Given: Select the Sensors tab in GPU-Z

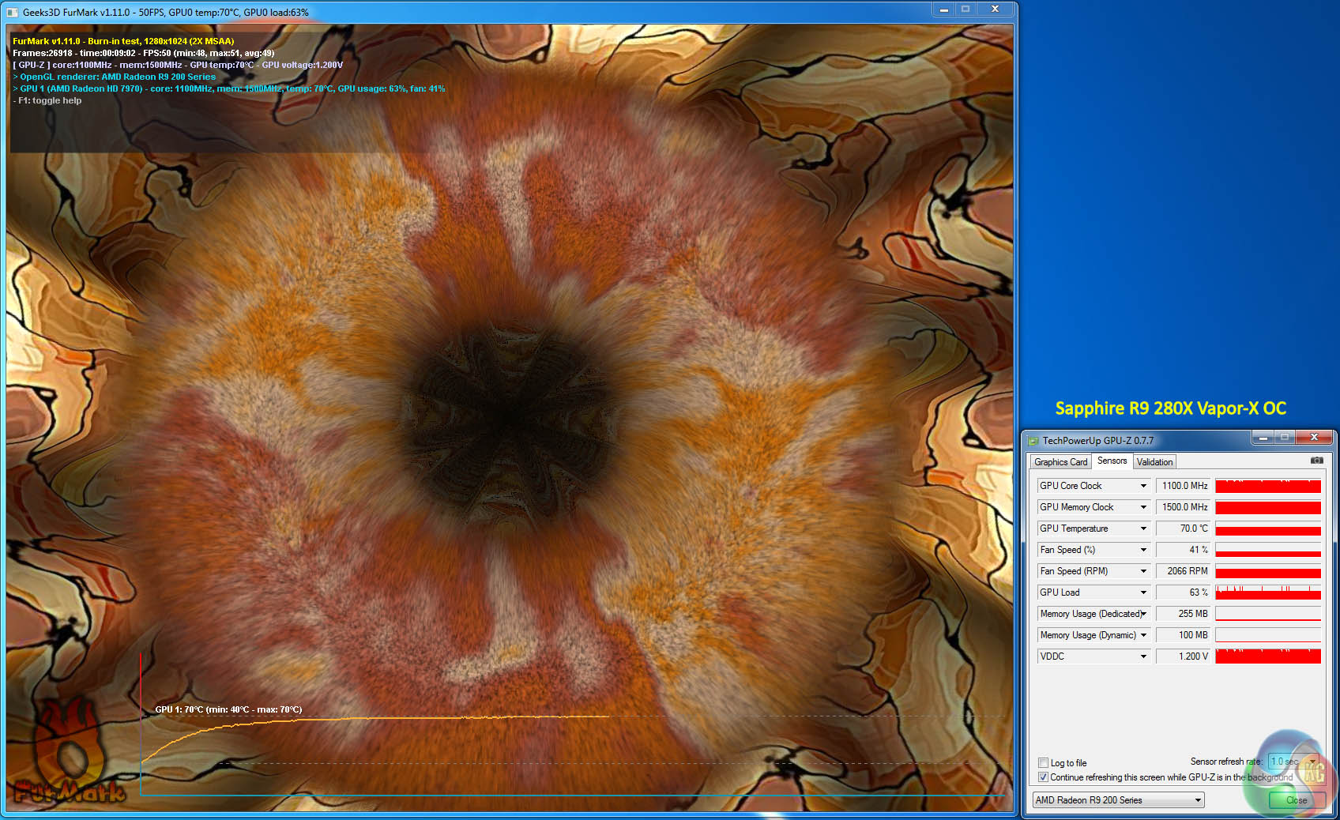Looking at the screenshot, I should 1112,461.
